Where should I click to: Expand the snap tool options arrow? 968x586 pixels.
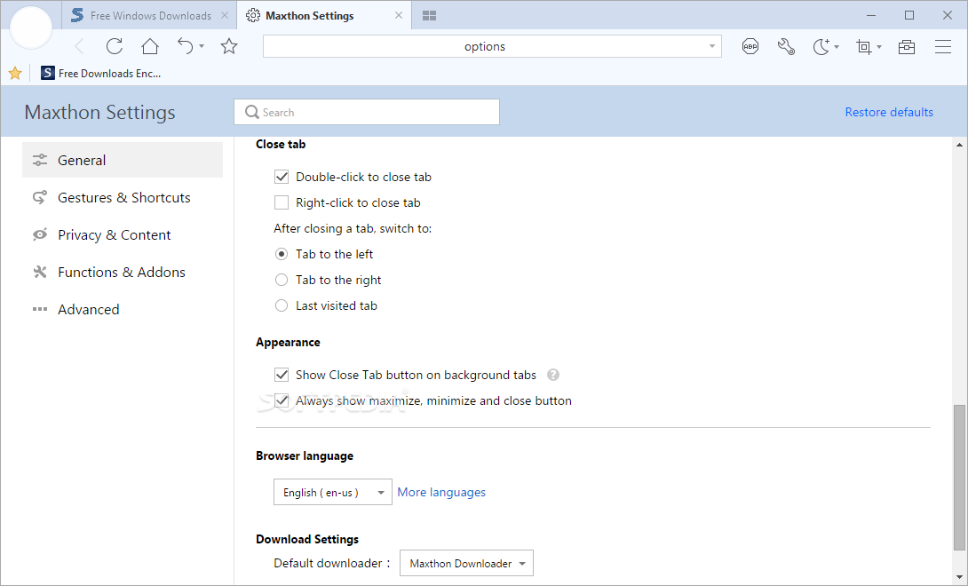879,47
